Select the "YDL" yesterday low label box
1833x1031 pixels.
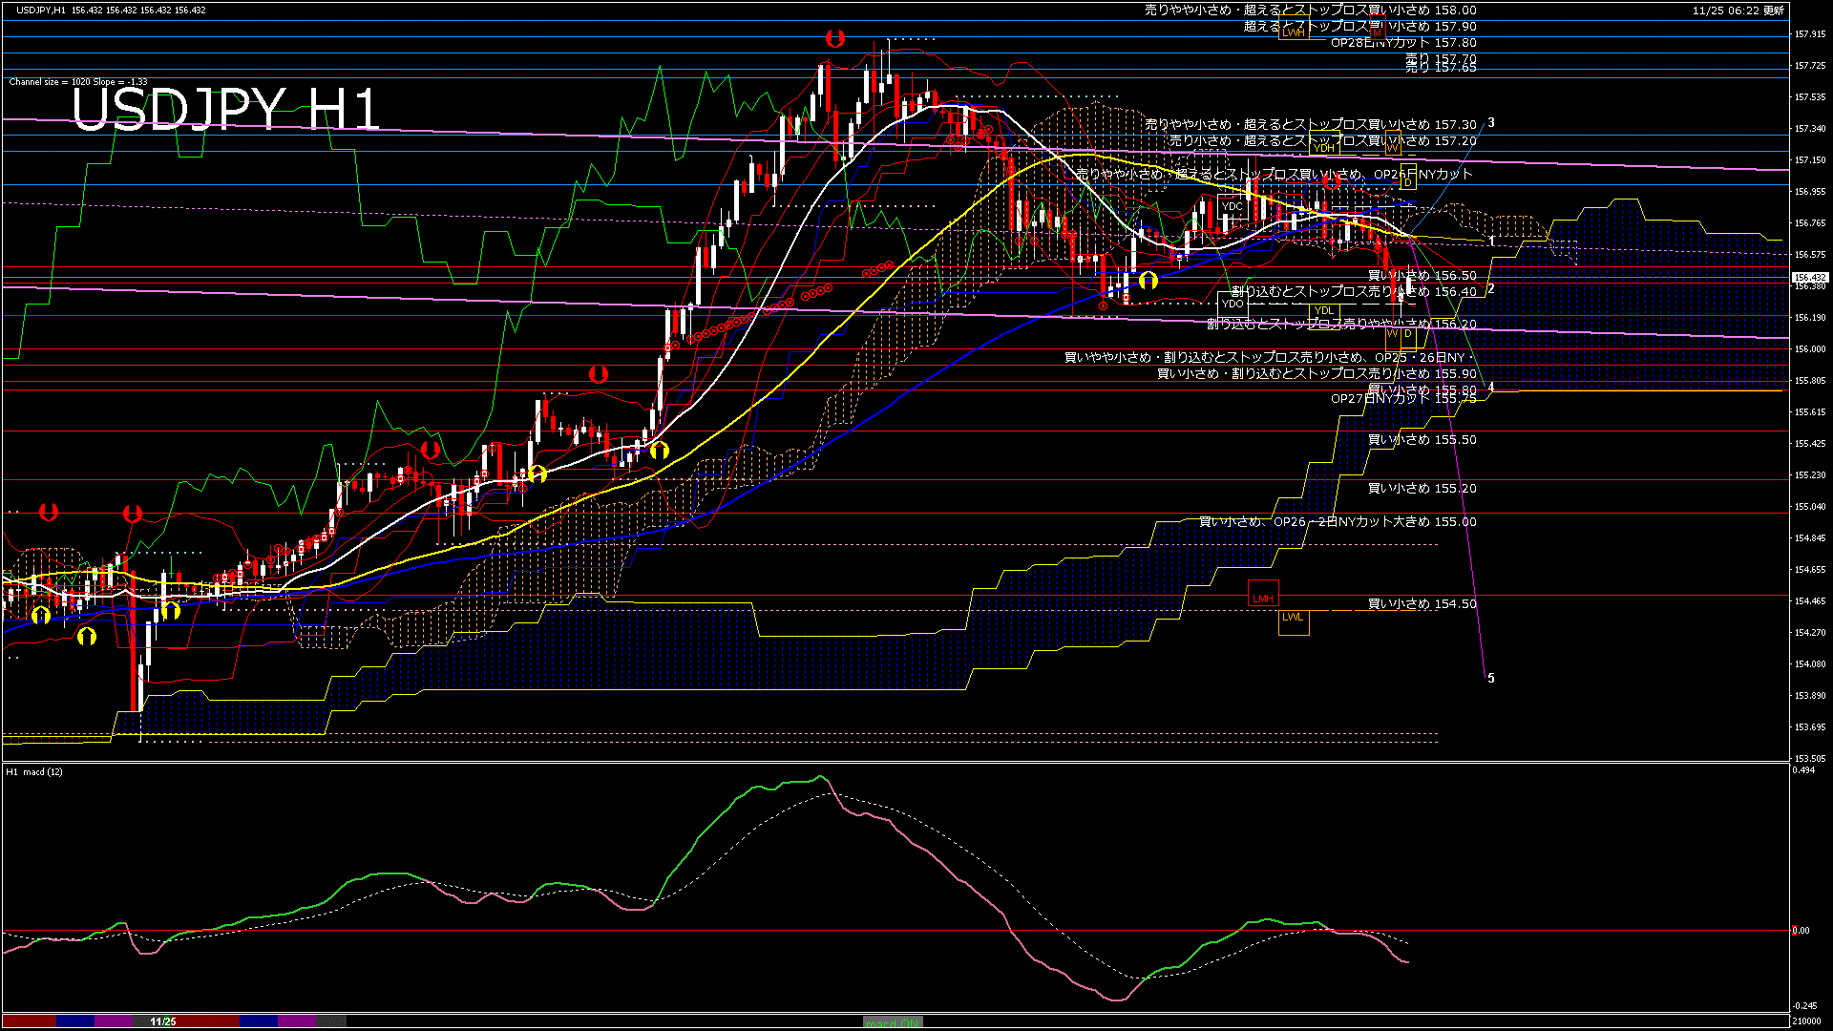(x=1324, y=310)
